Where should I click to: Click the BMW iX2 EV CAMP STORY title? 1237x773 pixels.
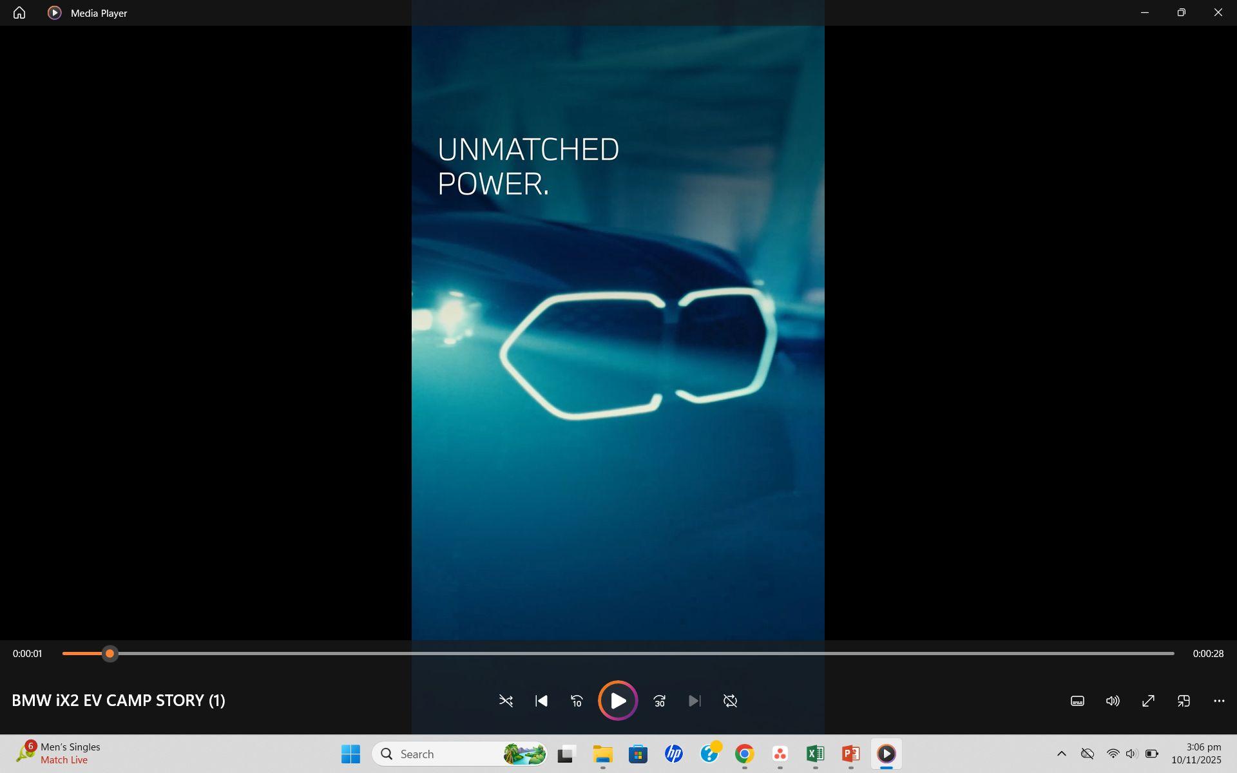119,700
